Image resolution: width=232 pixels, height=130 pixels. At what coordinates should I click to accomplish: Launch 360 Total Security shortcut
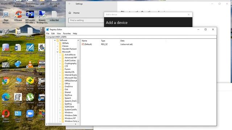click(x=30, y=83)
